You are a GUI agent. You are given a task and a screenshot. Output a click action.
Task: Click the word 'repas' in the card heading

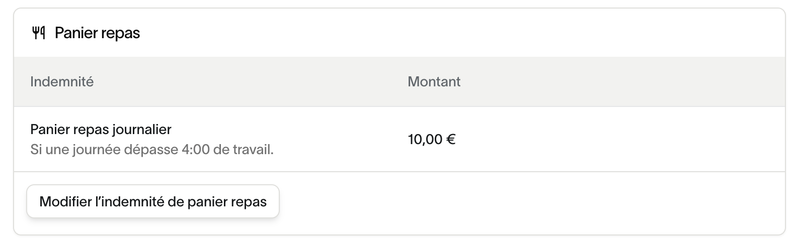pyautogui.click(x=122, y=33)
